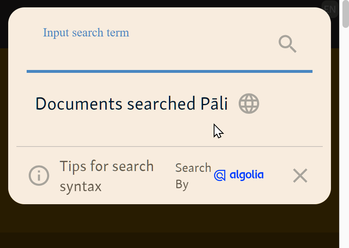Click the vertical scrollbar thumb
The height and width of the screenshot is (248, 349).
[345, 14]
